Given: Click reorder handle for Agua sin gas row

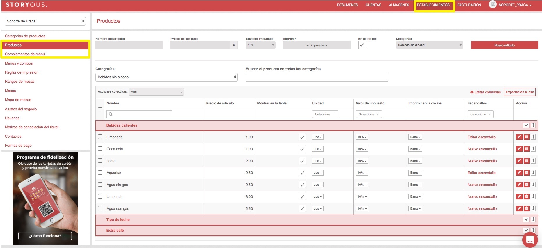Looking at the screenshot, I should point(533,185).
